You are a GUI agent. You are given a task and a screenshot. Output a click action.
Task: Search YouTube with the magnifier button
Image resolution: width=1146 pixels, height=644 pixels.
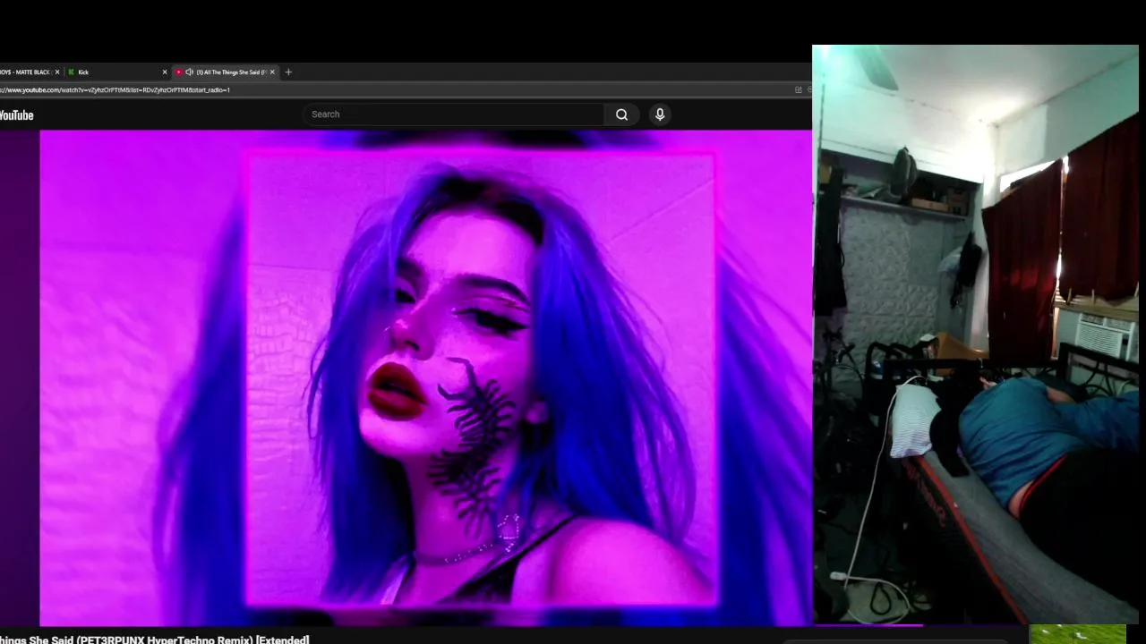click(621, 114)
